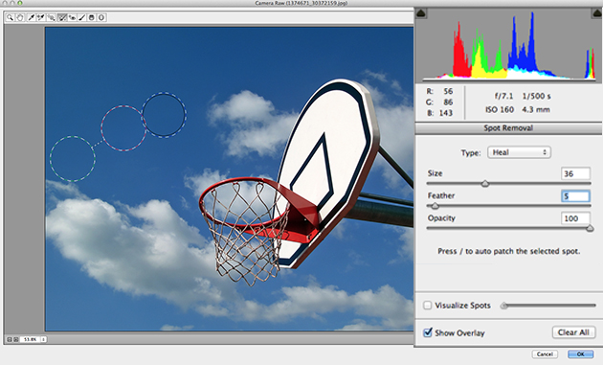Toggle shadow clipping warning in histogram
The image size is (603, 365).
[421, 13]
